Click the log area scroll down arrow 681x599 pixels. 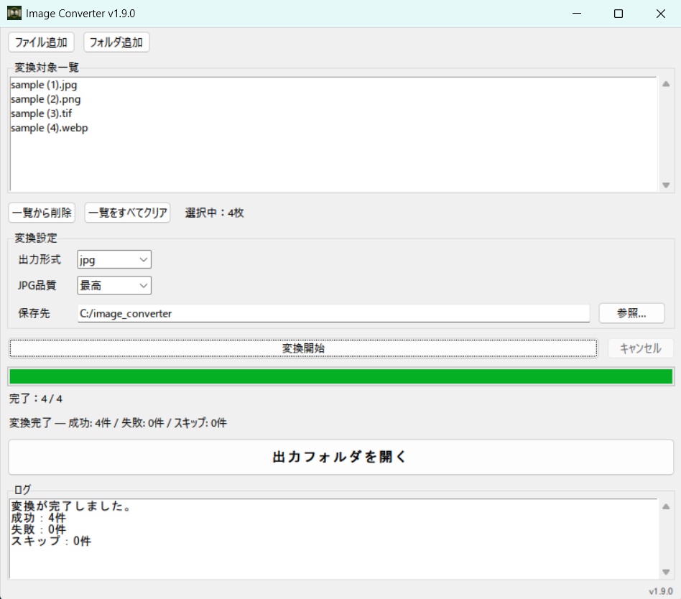point(666,572)
